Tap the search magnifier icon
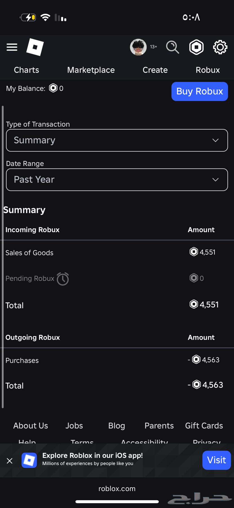 [x=172, y=47]
